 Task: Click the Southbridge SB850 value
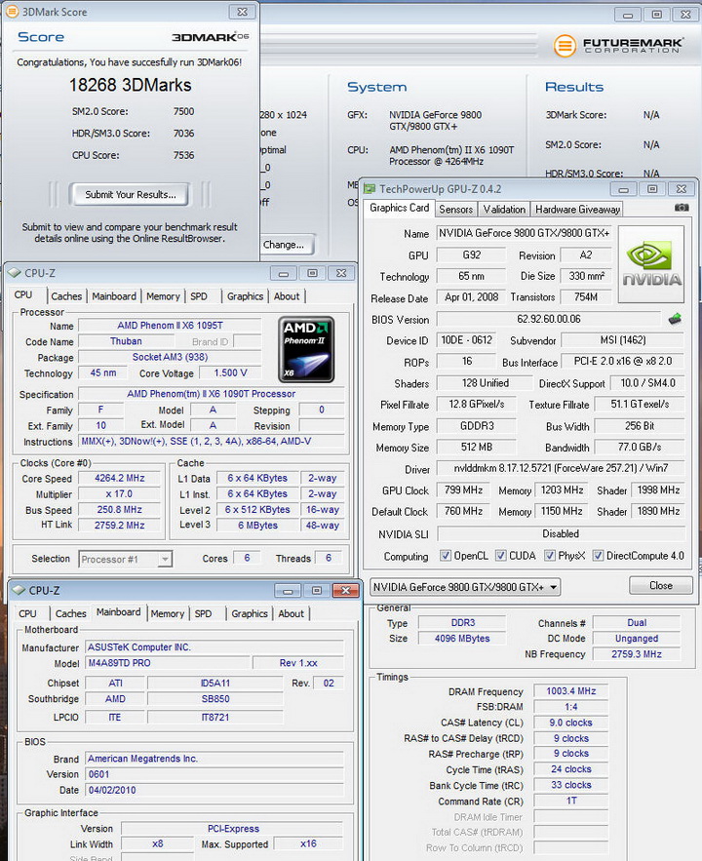pos(215,699)
